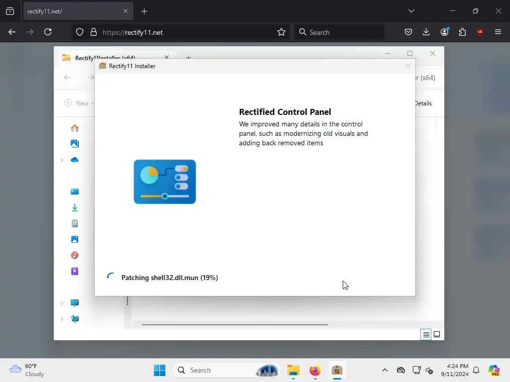Open Firefox downloads panel
The image size is (510, 382).
(x=426, y=32)
